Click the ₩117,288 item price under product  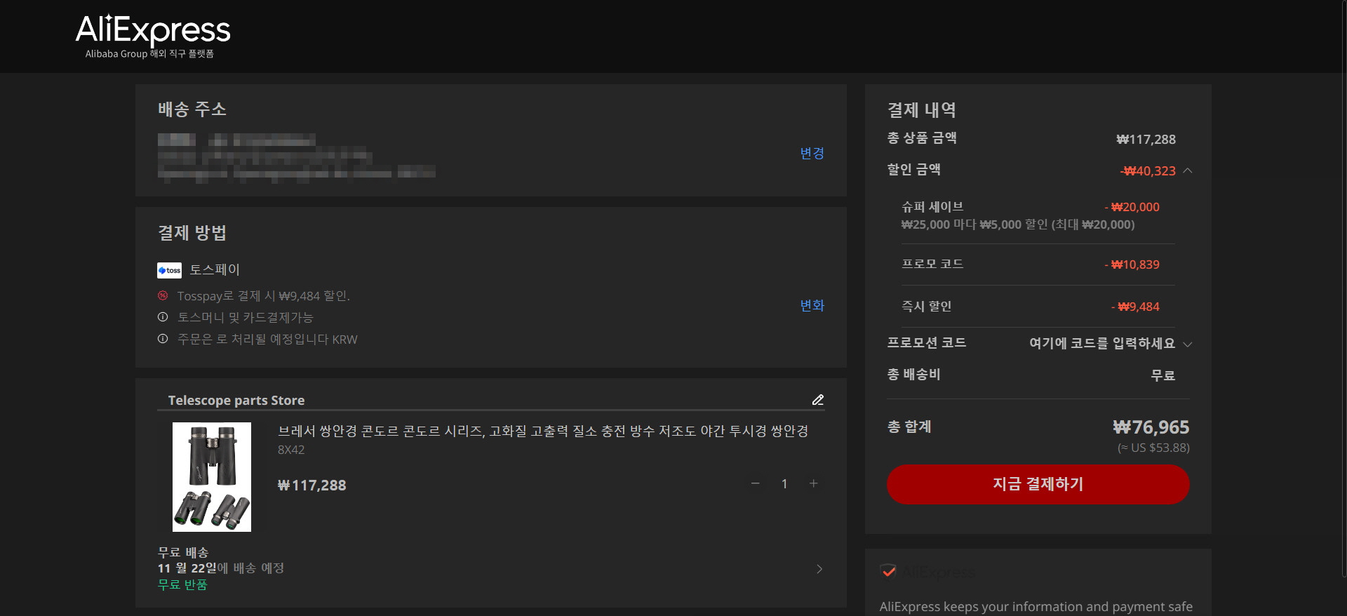click(311, 485)
